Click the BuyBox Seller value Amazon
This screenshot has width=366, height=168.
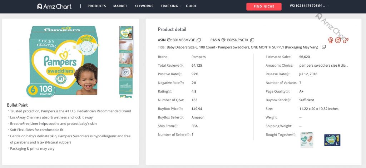pos(198,117)
